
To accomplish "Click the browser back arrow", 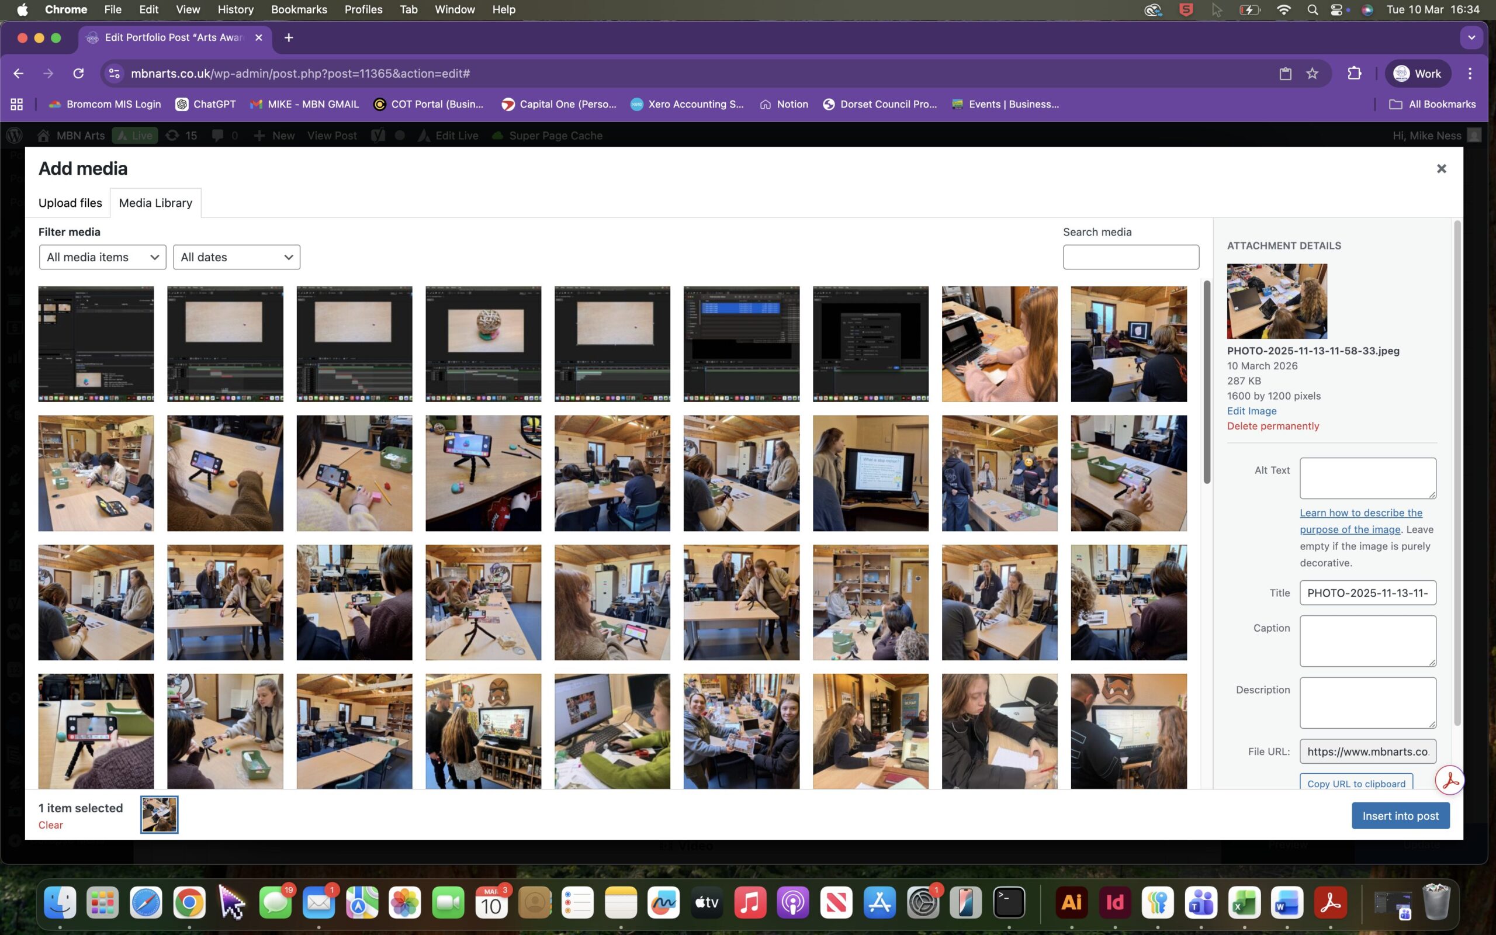I will (19, 74).
